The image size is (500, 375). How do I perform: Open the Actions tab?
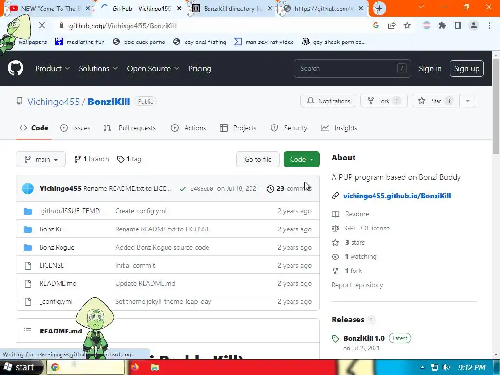click(188, 128)
